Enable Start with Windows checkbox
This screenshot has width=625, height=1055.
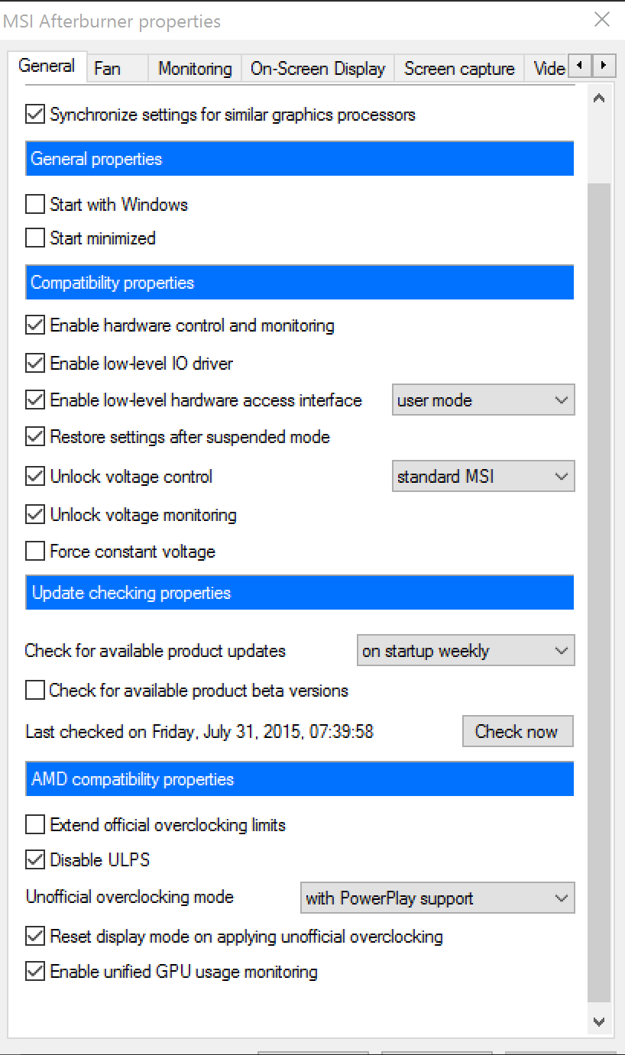pos(35,205)
